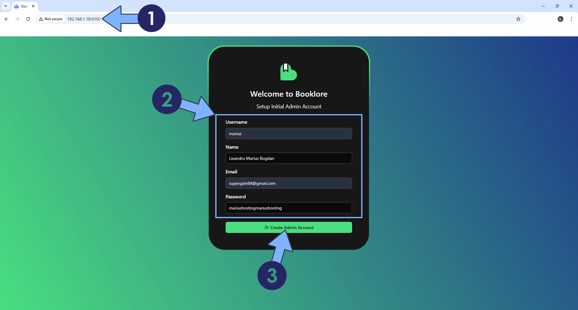Open the Chrome three-dot menu

tap(571, 19)
